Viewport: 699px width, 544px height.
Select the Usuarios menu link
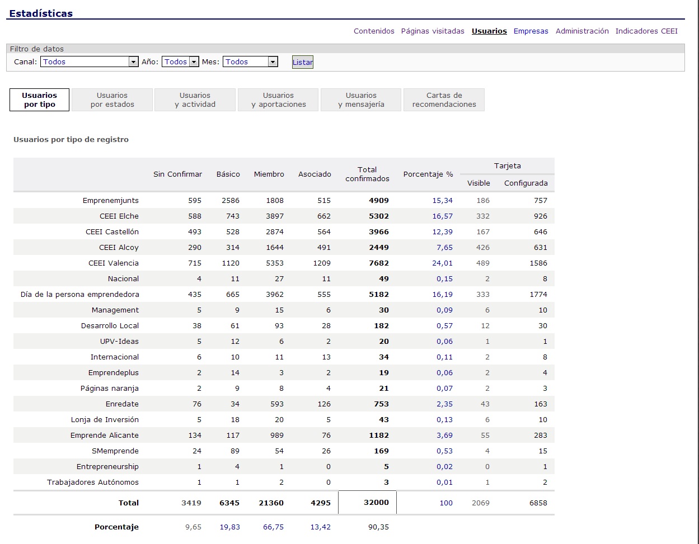point(489,31)
